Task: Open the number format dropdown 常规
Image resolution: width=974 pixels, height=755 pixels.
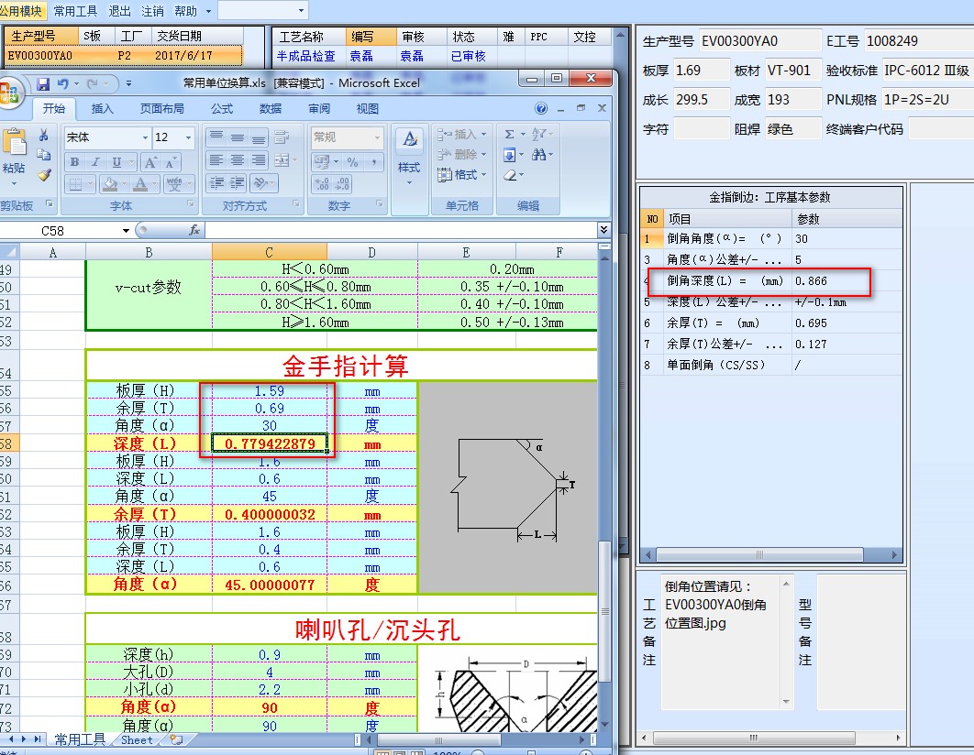Action: click(377, 137)
